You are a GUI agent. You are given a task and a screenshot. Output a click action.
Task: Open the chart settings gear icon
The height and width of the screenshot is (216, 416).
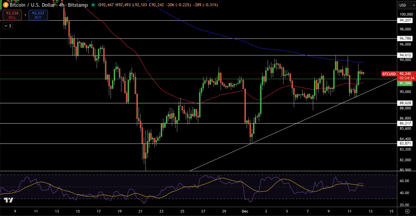[x=407, y=211]
